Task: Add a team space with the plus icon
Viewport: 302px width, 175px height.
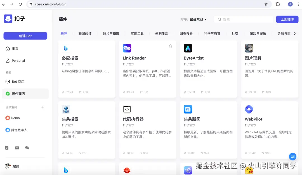Action: click(43, 107)
